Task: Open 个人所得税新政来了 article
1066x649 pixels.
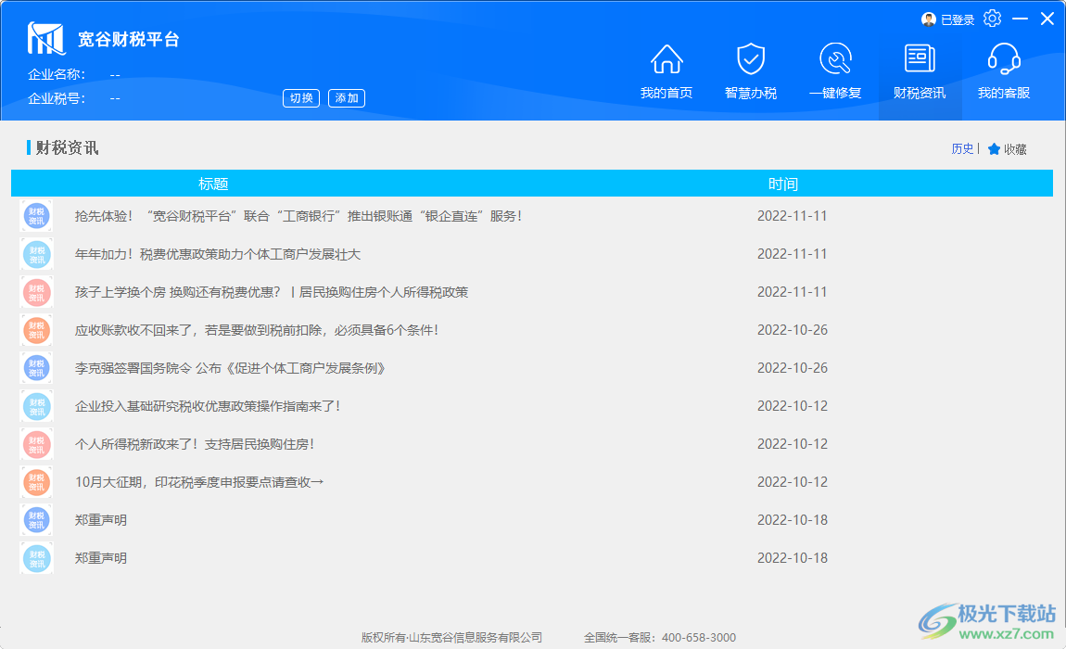Action: click(x=195, y=444)
